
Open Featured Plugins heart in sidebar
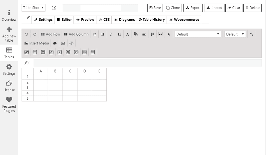(x=9, y=105)
